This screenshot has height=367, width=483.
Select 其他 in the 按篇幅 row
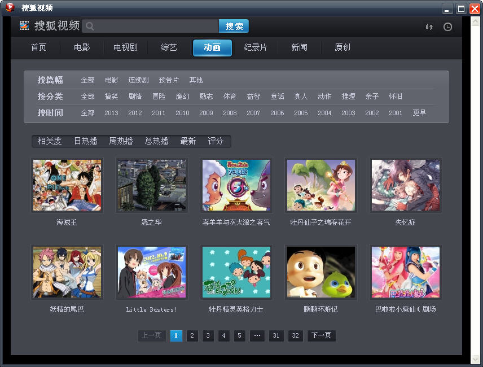coord(196,80)
